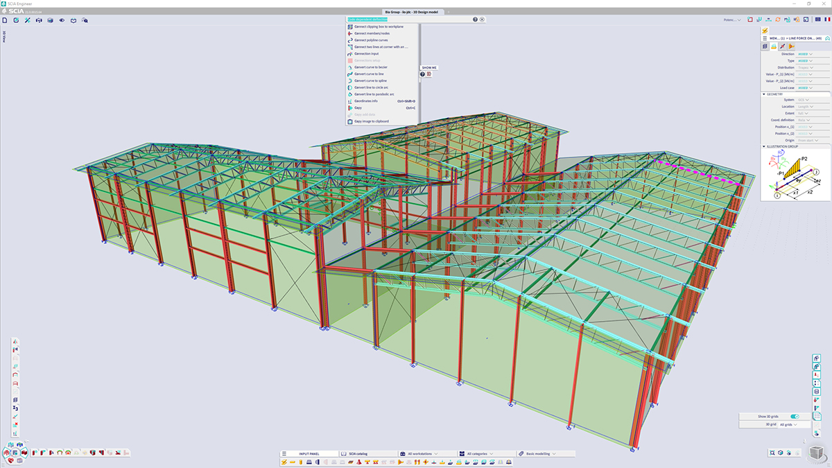This screenshot has width=832, height=468.
Task: Click the new project icon in top toolbar
Action: [5, 20]
